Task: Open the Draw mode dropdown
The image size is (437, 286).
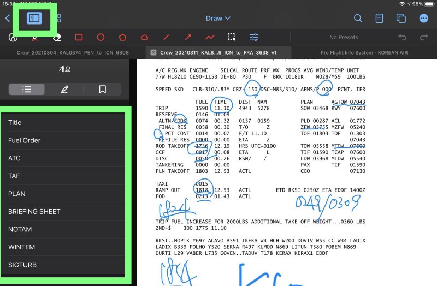Action: pos(218,19)
